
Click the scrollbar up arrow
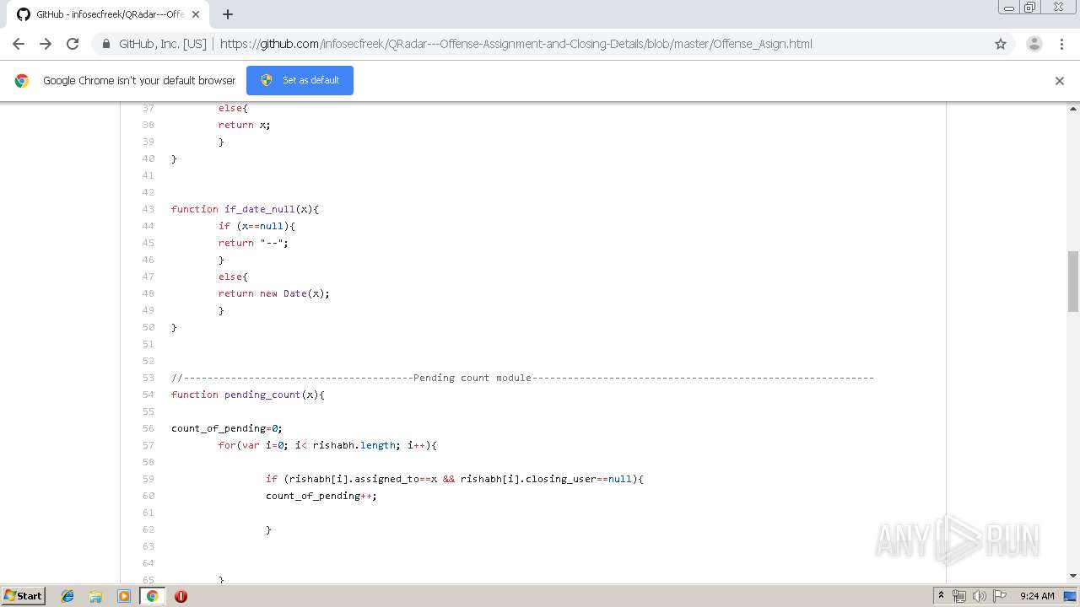(x=1073, y=109)
